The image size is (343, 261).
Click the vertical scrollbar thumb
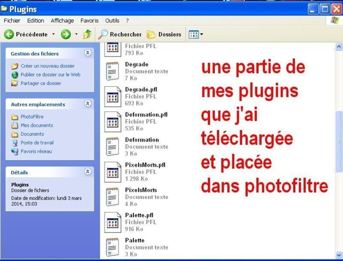click(339, 141)
